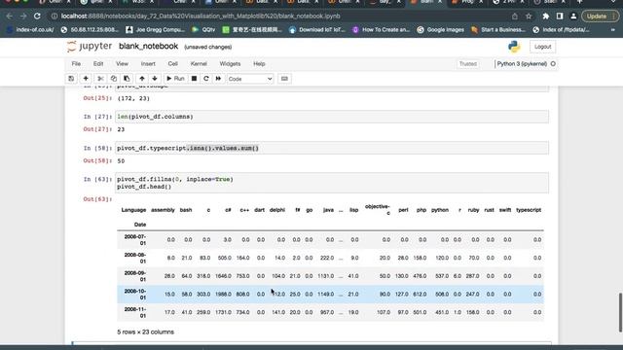
Task: Open the Help menu
Action: tap(259, 64)
